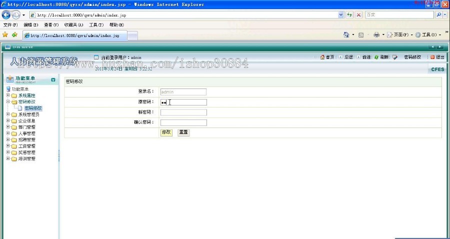Click the 退出 logout link
This screenshot has width=450, height=239.
tap(440, 57)
